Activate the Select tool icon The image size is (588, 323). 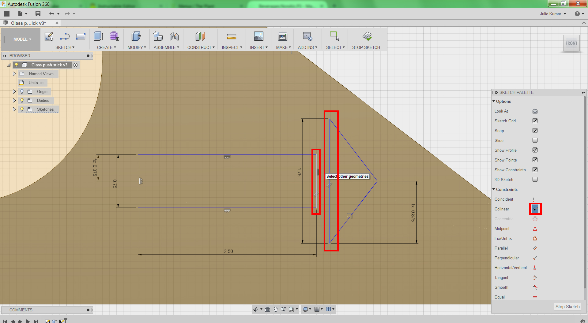tap(334, 36)
